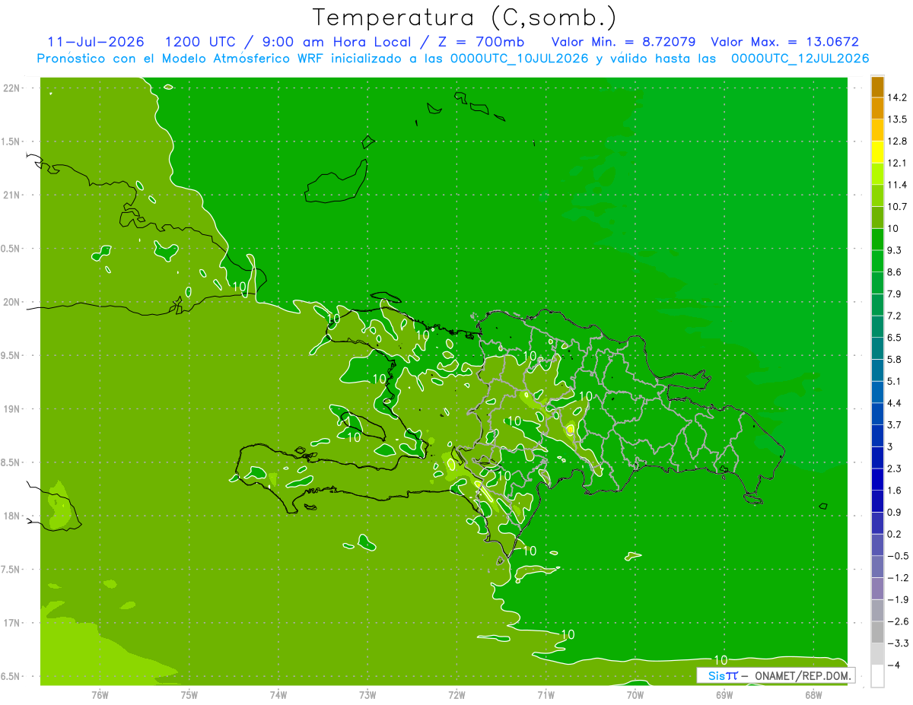Click the -0.5 colorbar label
This screenshot has width=913, height=705.
[896, 555]
